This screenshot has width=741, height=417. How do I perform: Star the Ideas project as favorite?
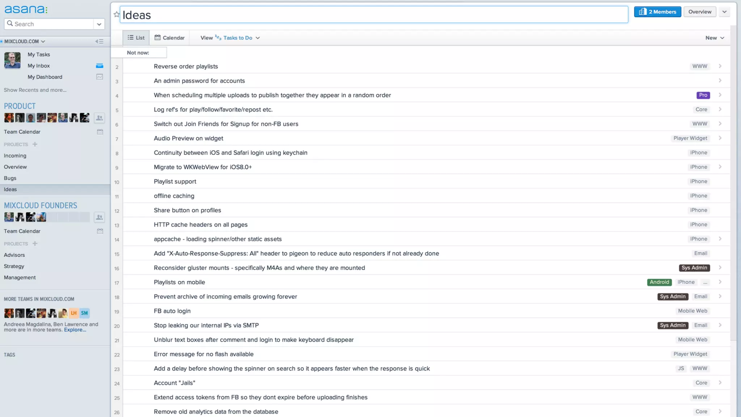pyautogui.click(x=116, y=14)
